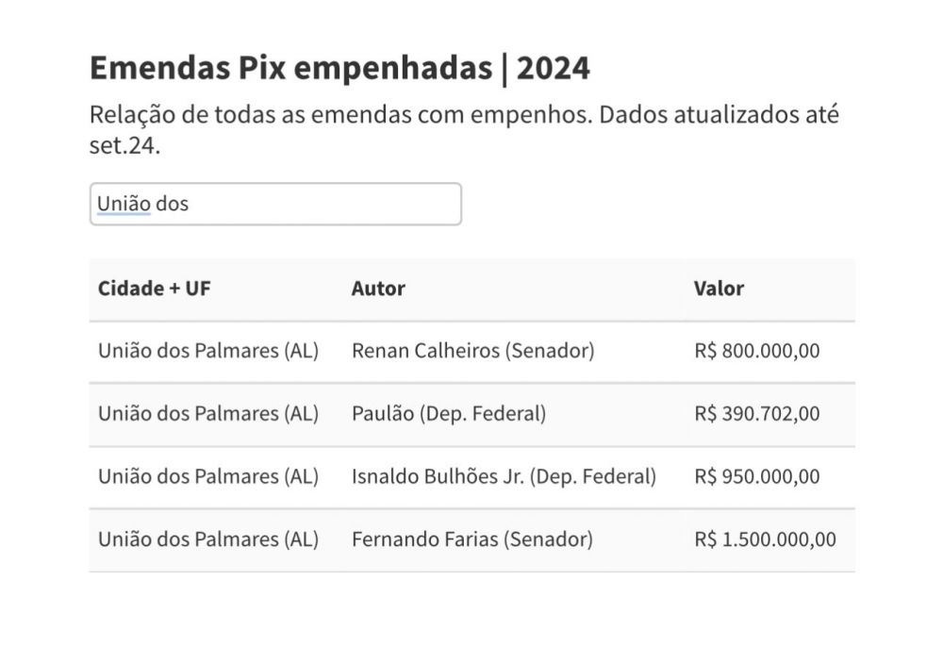Screen dimensions: 943x663
Task: Click União dos Palmares in Renan Calheiros row
Action: click(208, 351)
